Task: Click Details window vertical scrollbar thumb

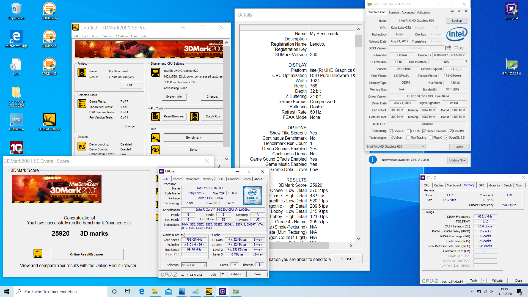Action: (x=358, y=41)
